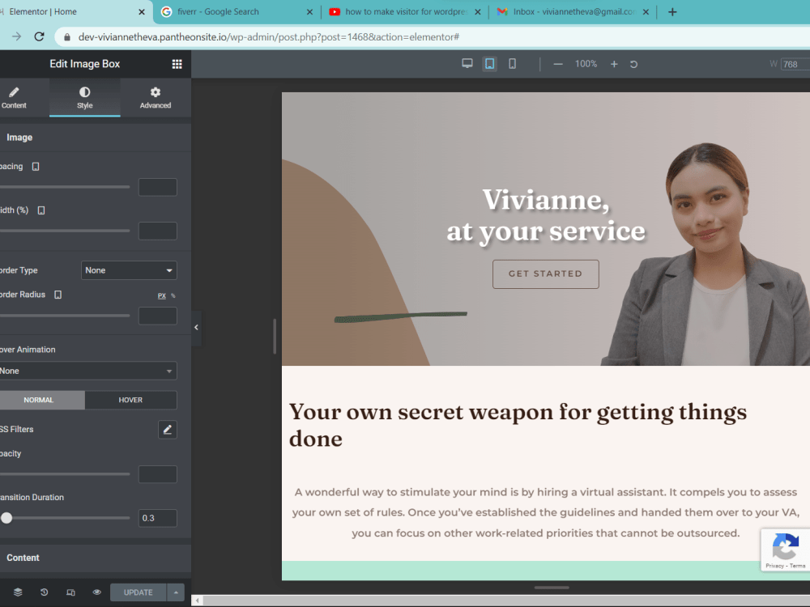Viewport: 810px width, 607px height.
Task: Open responsive mode icon in footer
Action: point(70,592)
